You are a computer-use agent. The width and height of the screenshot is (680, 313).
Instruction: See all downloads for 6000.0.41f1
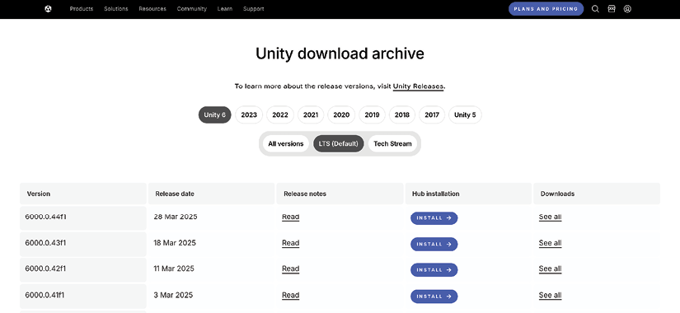(x=551, y=295)
